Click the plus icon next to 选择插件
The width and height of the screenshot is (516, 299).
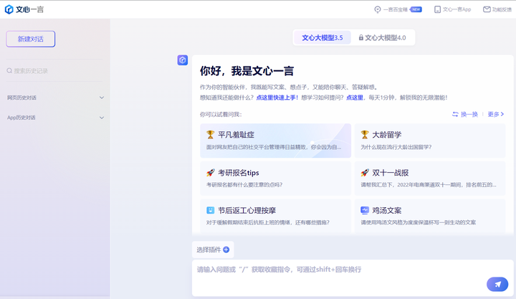tap(226, 250)
